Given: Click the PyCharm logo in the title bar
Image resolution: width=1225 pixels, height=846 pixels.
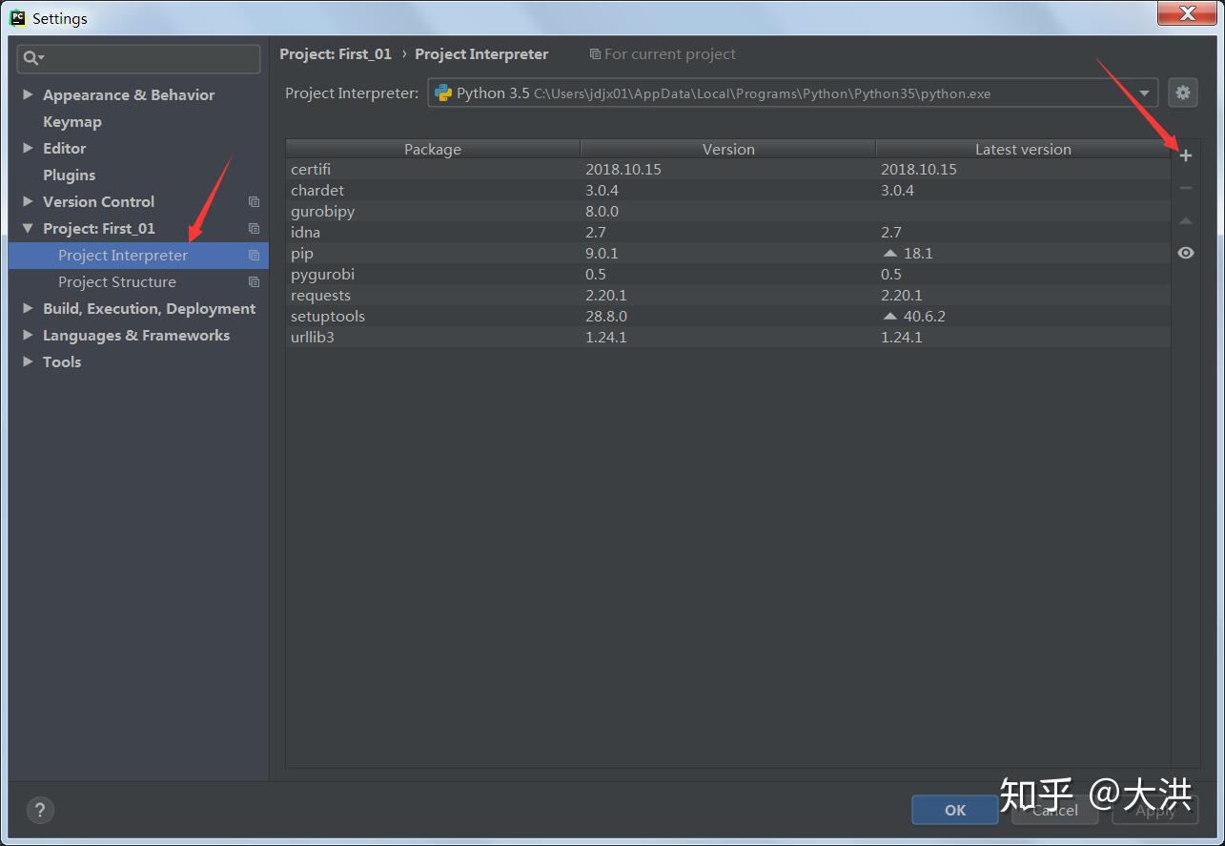Looking at the screenshot, I should point(16,17).
